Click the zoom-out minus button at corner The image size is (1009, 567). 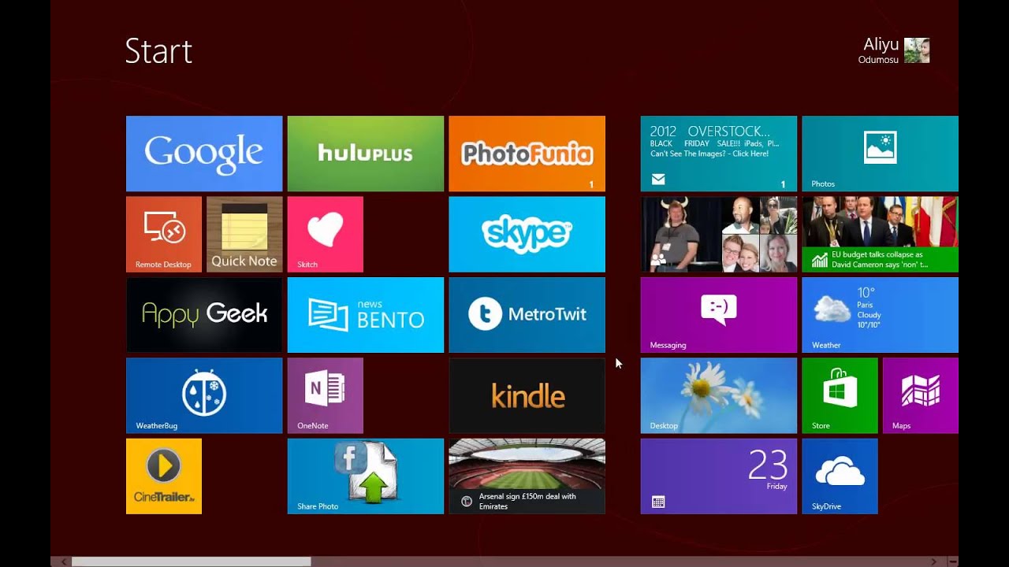953,561
